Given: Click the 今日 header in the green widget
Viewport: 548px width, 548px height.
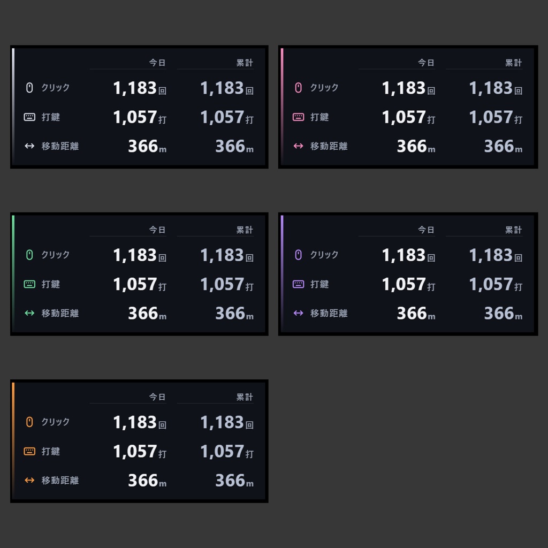Looking at the screenshot, I should coord(157,230).
